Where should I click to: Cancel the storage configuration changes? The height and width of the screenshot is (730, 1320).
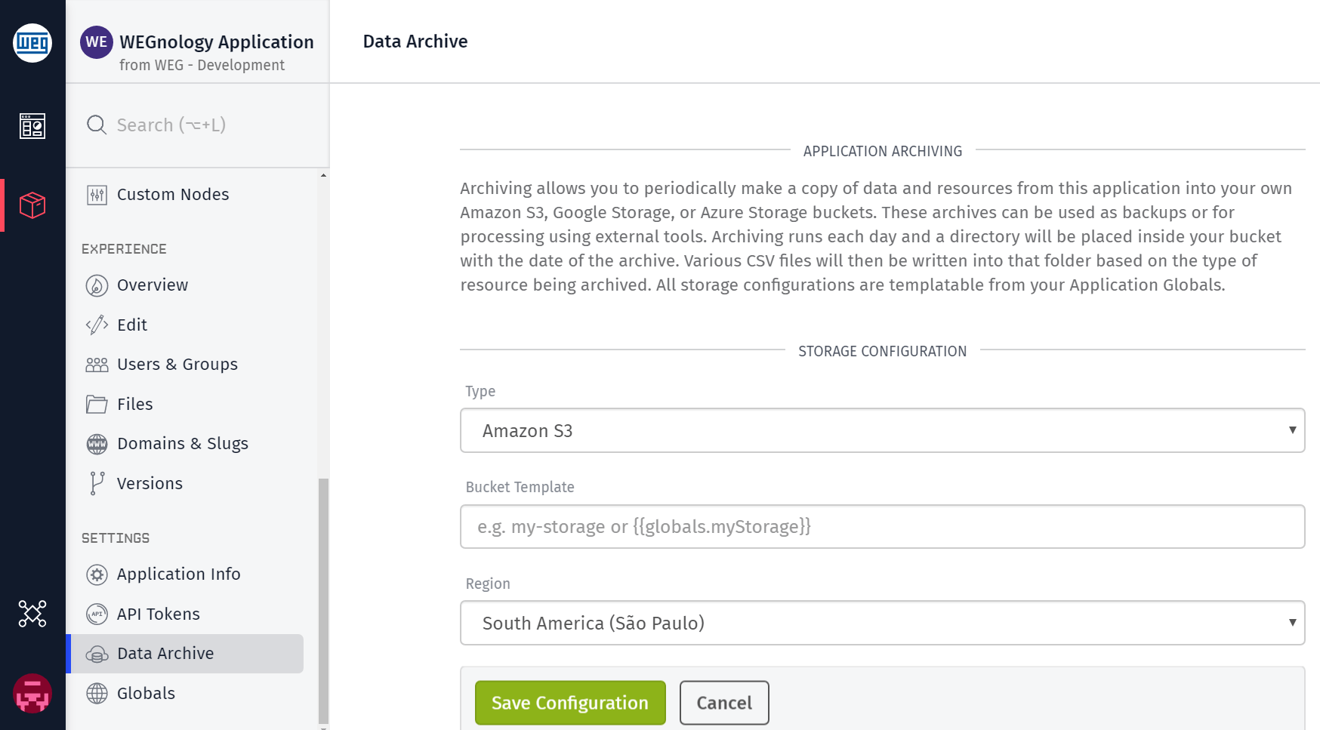[x=723, y=702]
